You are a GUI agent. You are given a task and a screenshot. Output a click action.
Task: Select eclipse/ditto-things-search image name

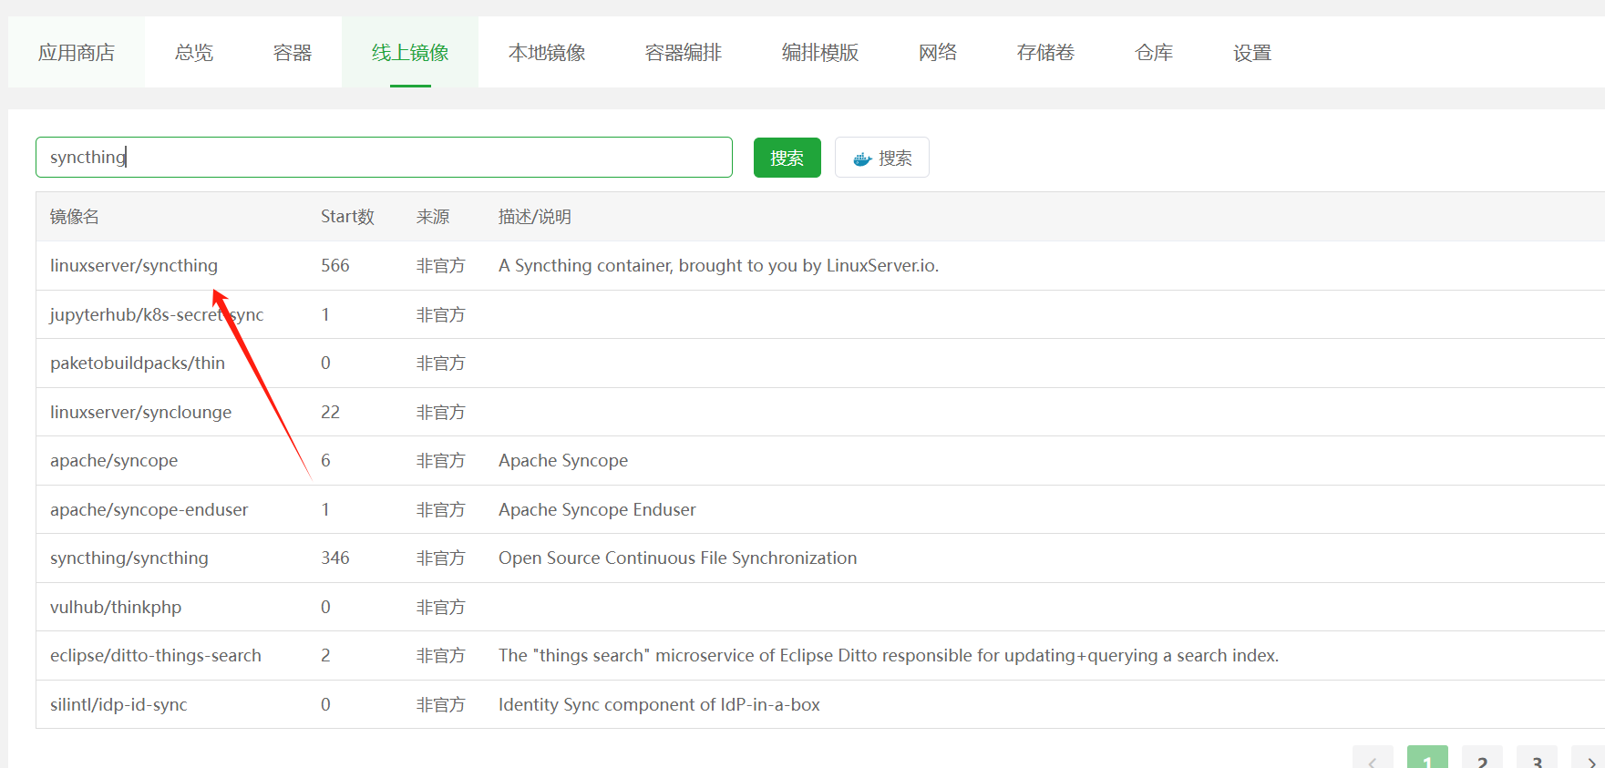pos(156,655)
